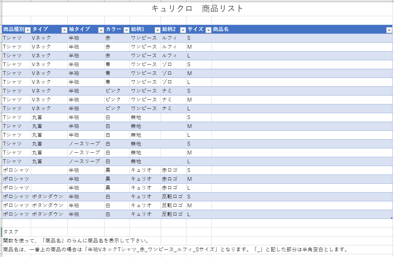
Task: Click ワンピース in the ピンク ナミ S row
Action: tap(144, 91)
